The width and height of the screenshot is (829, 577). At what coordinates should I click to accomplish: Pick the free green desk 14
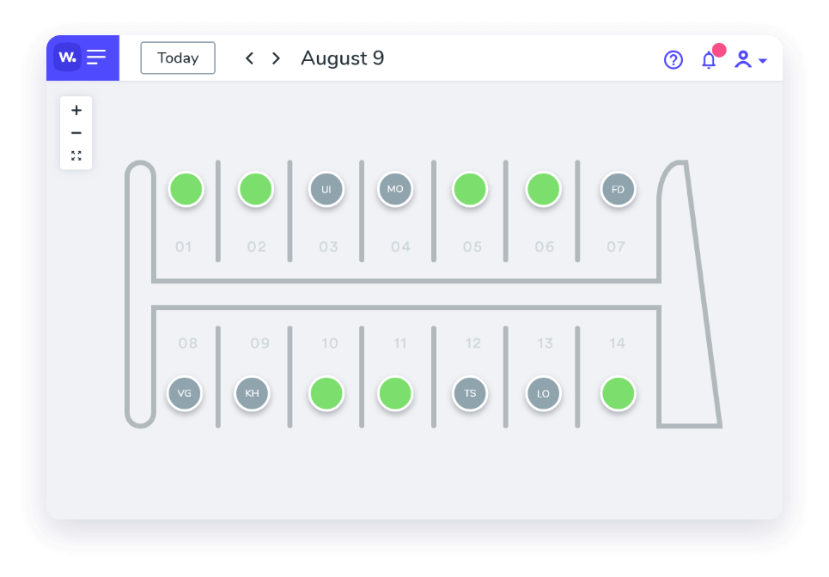[618, 394]
